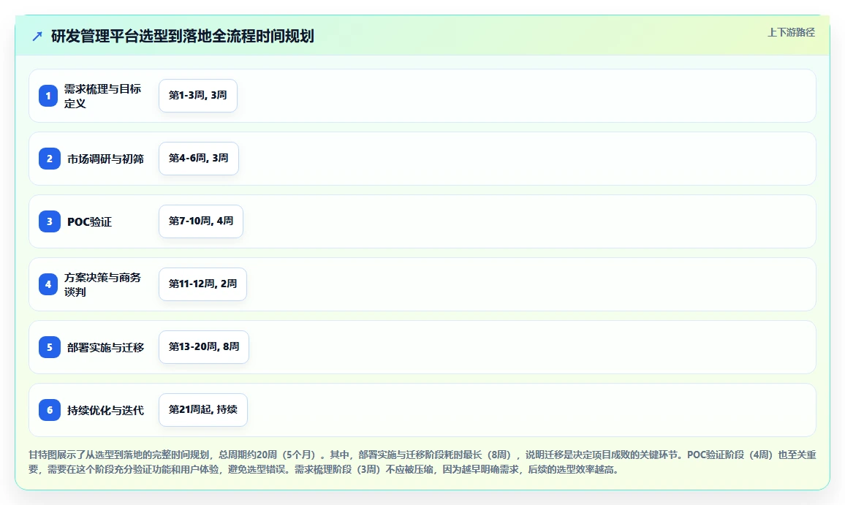845x505 pixels.
Task: Click the 第11-12周, 2周 duration chip
Action: point(202,284)
